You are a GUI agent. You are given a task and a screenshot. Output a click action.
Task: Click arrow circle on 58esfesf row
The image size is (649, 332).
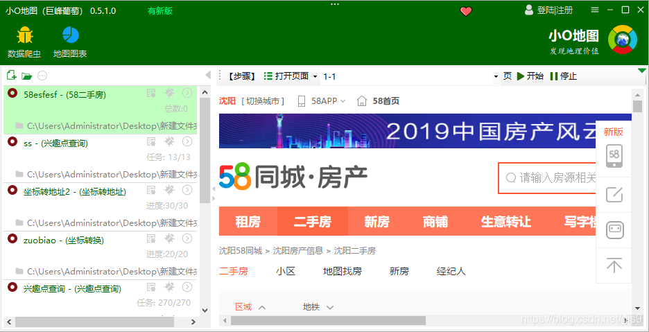pyautogui.click(x=187, y=93)
